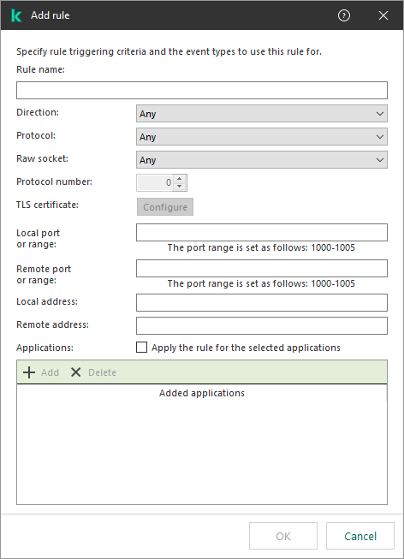Screen dimensions: 404x559
Task: Click the Added applications column header
Action: [202, 393]
